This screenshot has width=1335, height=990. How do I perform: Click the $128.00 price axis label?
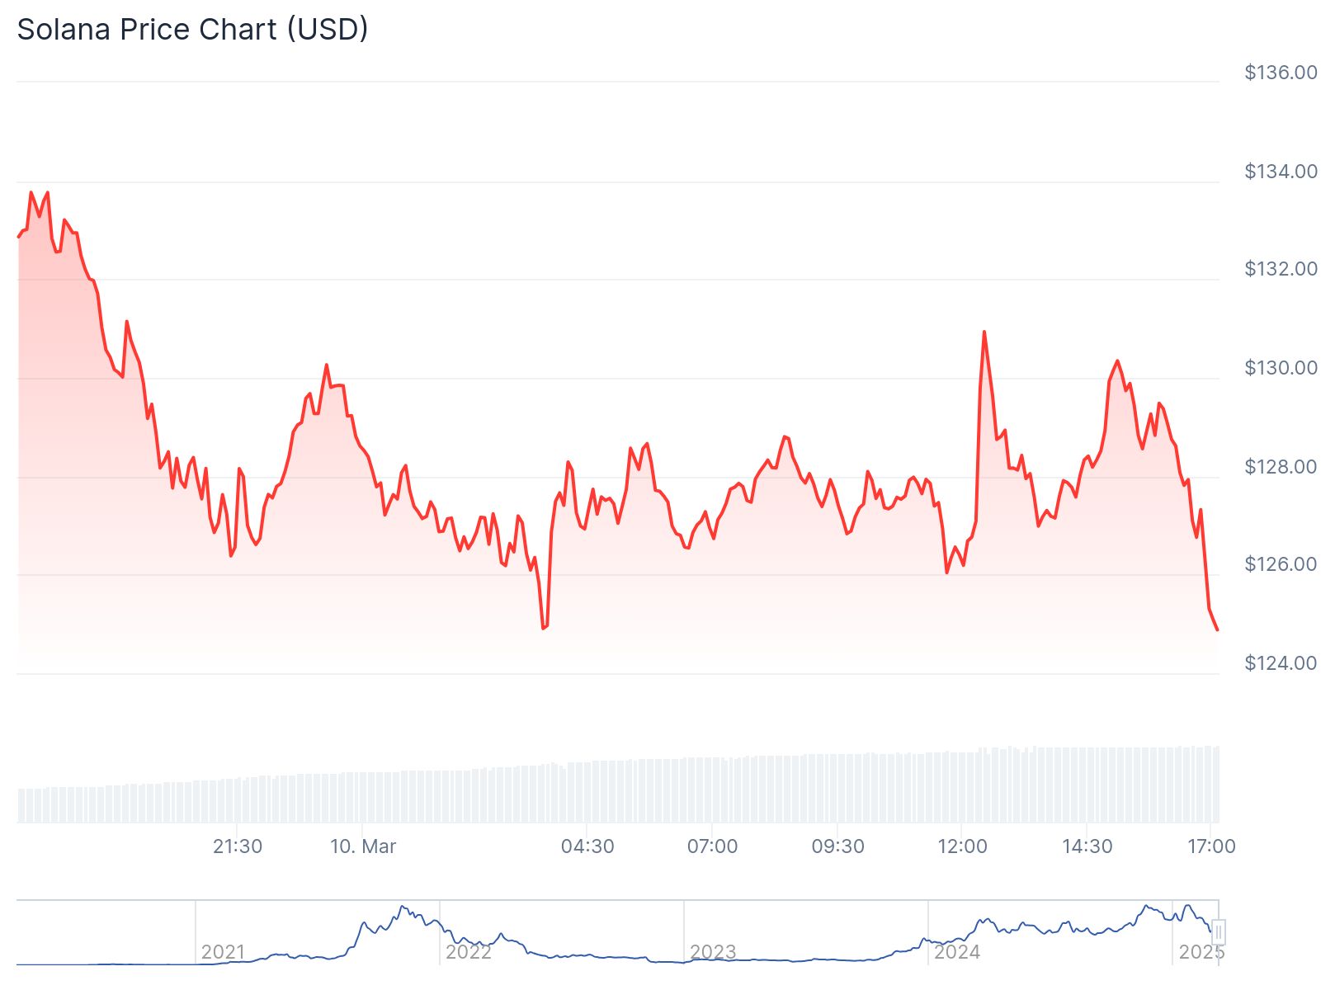point(1281,467)
